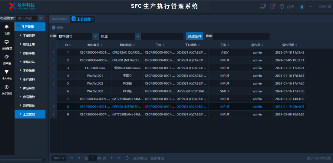Close the 工艺管理 tab
The width and height of the screenshot is (333, 163).
tap(93, 19)
